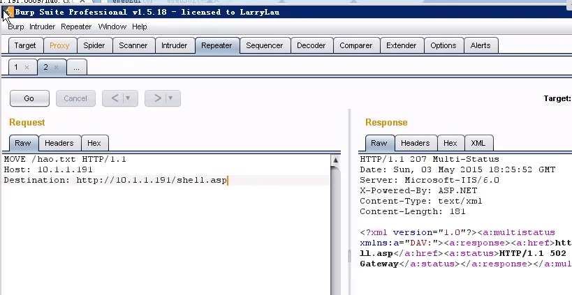The height and width of the screenshot is (295, 572).
Task: Go forward to the next request with >
Action: [x=157, y=98]
